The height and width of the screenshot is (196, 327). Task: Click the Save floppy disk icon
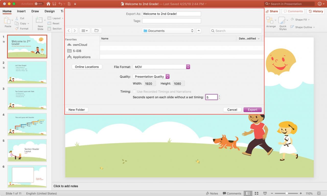click(54, 4)
